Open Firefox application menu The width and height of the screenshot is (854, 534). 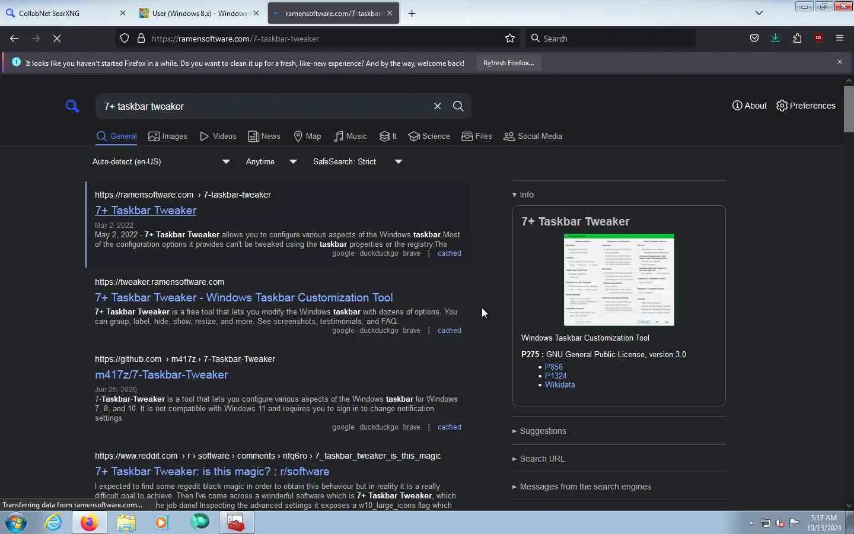[840, 39]
